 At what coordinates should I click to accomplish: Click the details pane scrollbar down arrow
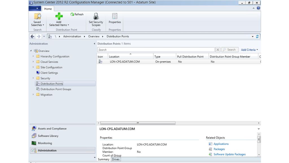(259, 155)
